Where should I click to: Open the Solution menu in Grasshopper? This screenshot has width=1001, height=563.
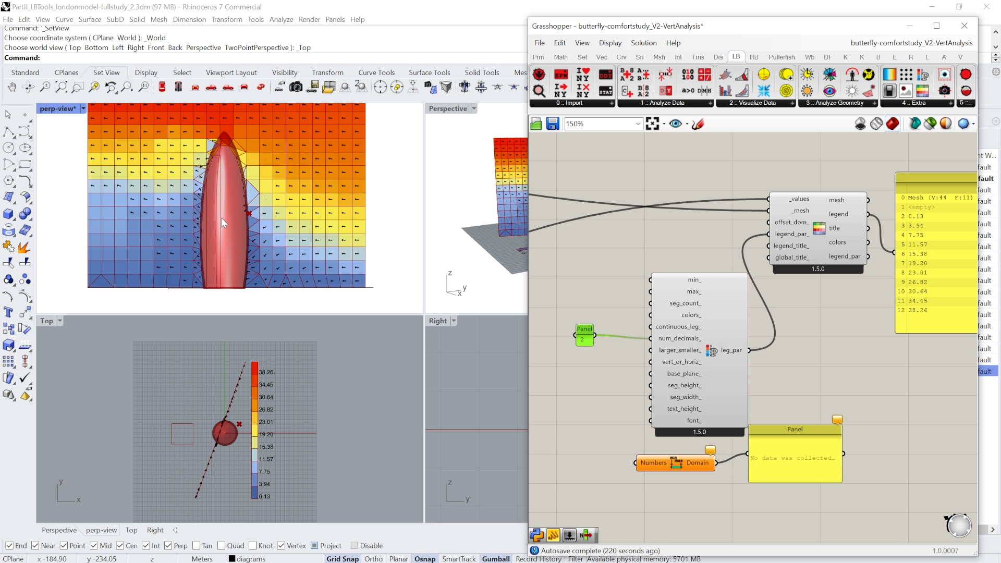coord(643,43)
